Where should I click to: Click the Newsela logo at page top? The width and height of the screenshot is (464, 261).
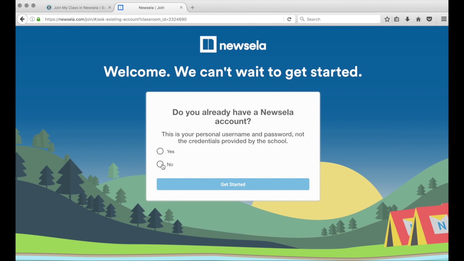233,45
